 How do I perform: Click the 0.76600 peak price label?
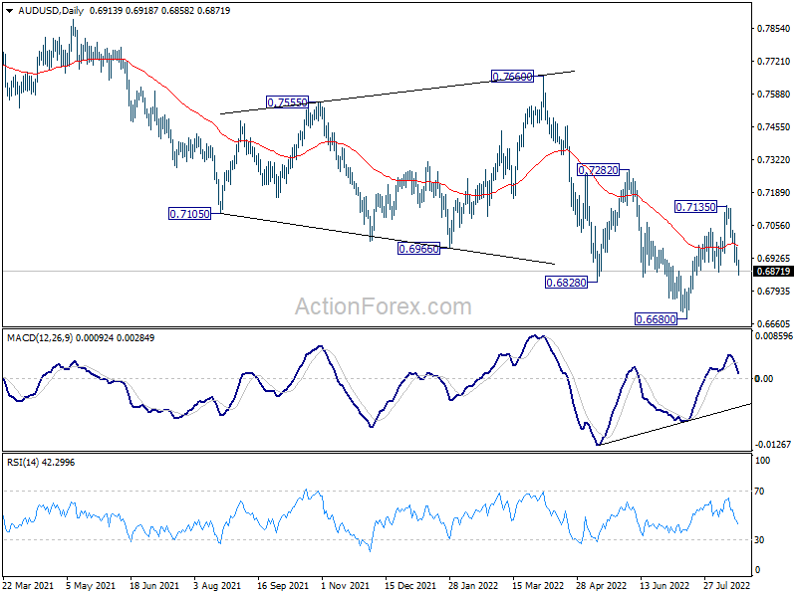point(512,77)
